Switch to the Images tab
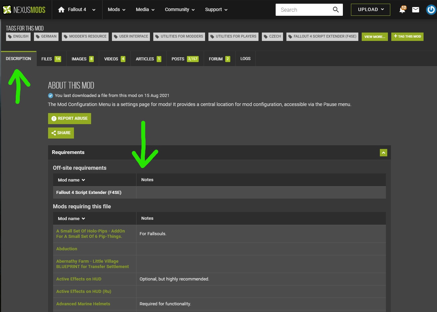The width and height of the screenshot is (437, 312). tap(83, 59)
